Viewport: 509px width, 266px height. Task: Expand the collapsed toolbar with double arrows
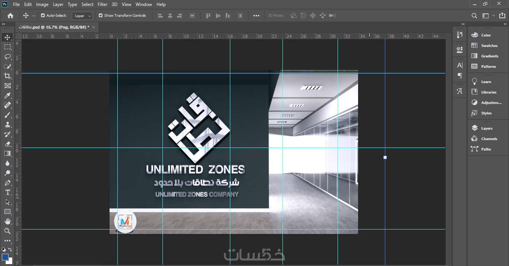(x=4, y=24)
